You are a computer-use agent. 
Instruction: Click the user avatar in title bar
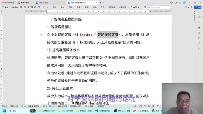(184, 3)
